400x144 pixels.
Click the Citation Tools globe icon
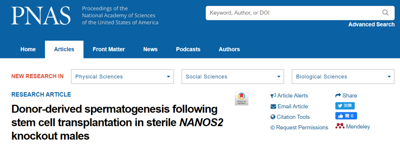coord(273,117)
